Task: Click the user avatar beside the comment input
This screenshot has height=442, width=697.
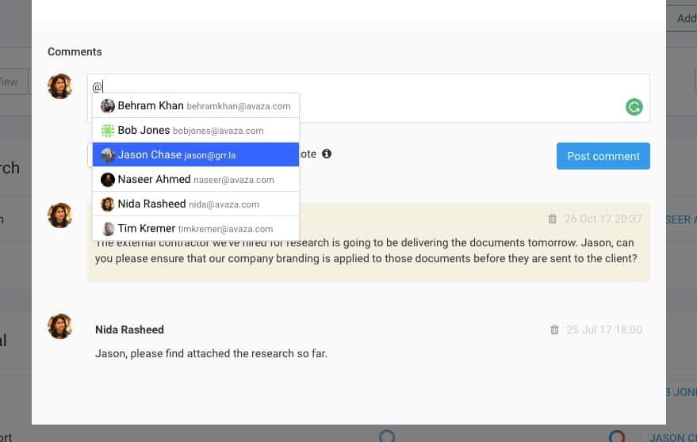Action: (x=60, y=86)
